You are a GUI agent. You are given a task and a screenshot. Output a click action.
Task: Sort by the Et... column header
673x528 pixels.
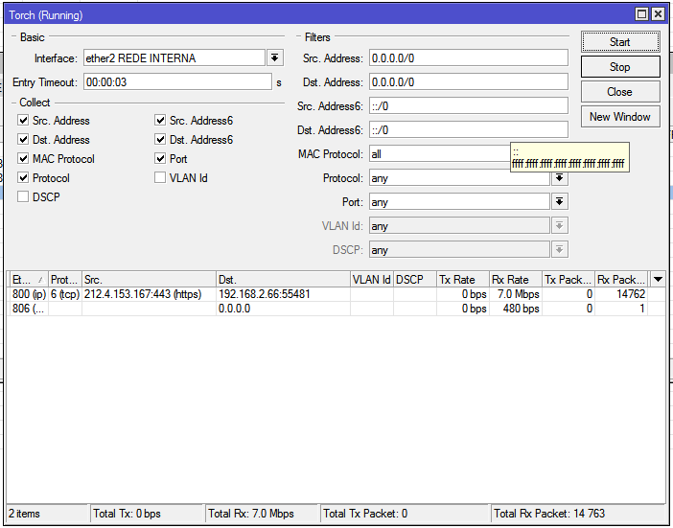pos(29,280)
